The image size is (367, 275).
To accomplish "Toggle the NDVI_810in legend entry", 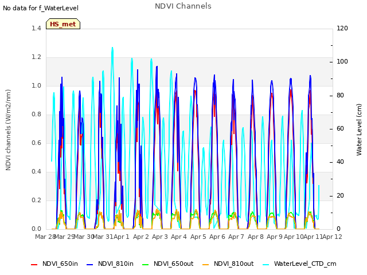I will 110,264.
